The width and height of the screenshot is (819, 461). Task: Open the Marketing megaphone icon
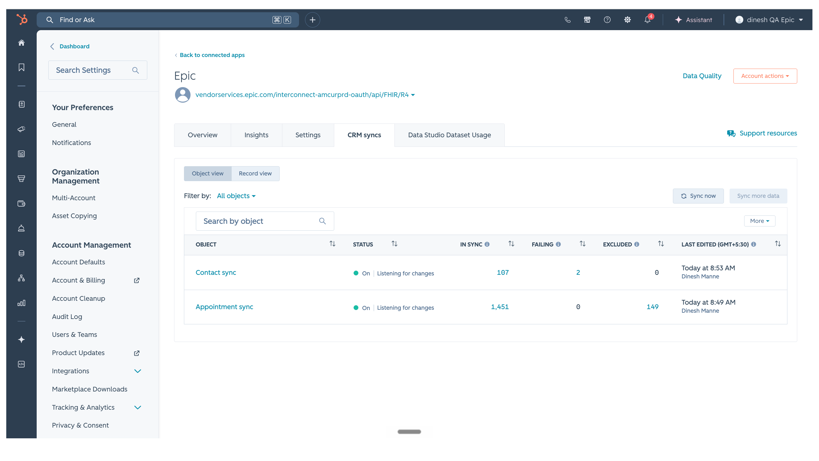(21, 129)
